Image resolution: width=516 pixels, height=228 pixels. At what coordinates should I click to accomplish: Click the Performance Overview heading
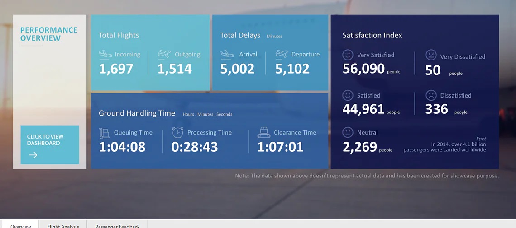point(49,34)
